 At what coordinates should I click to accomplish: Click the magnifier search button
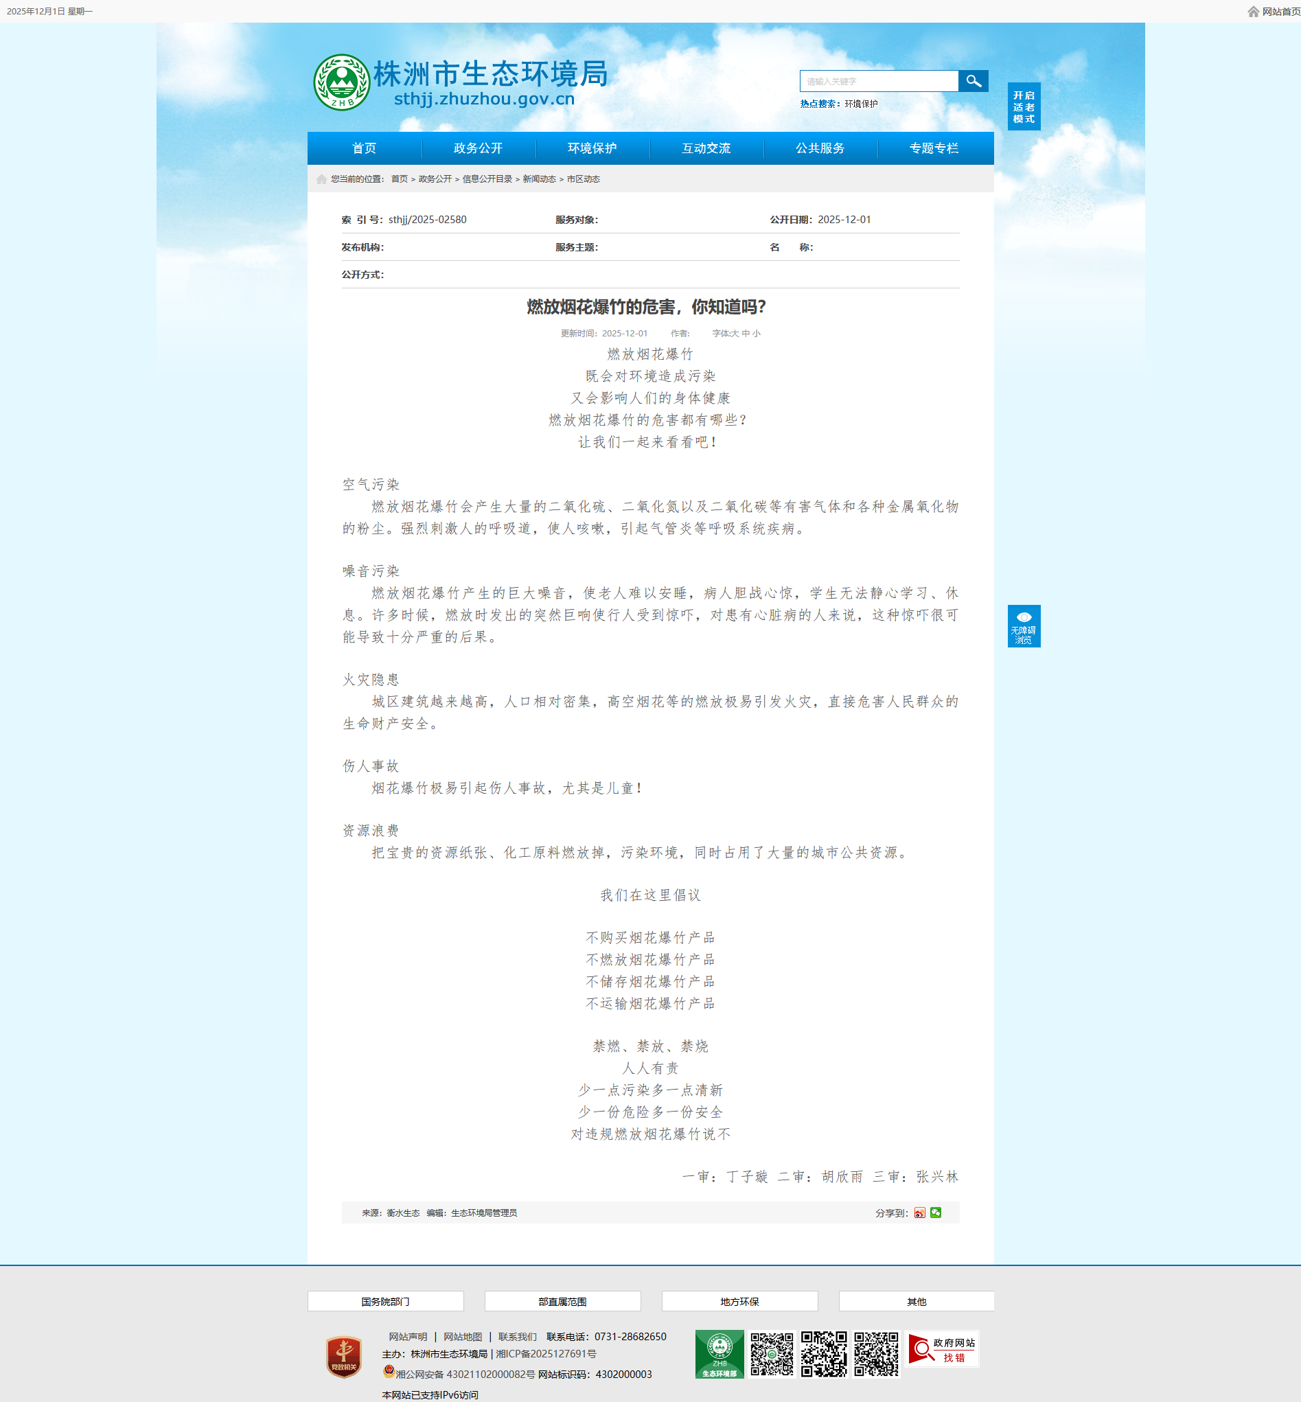click(973, 81)
